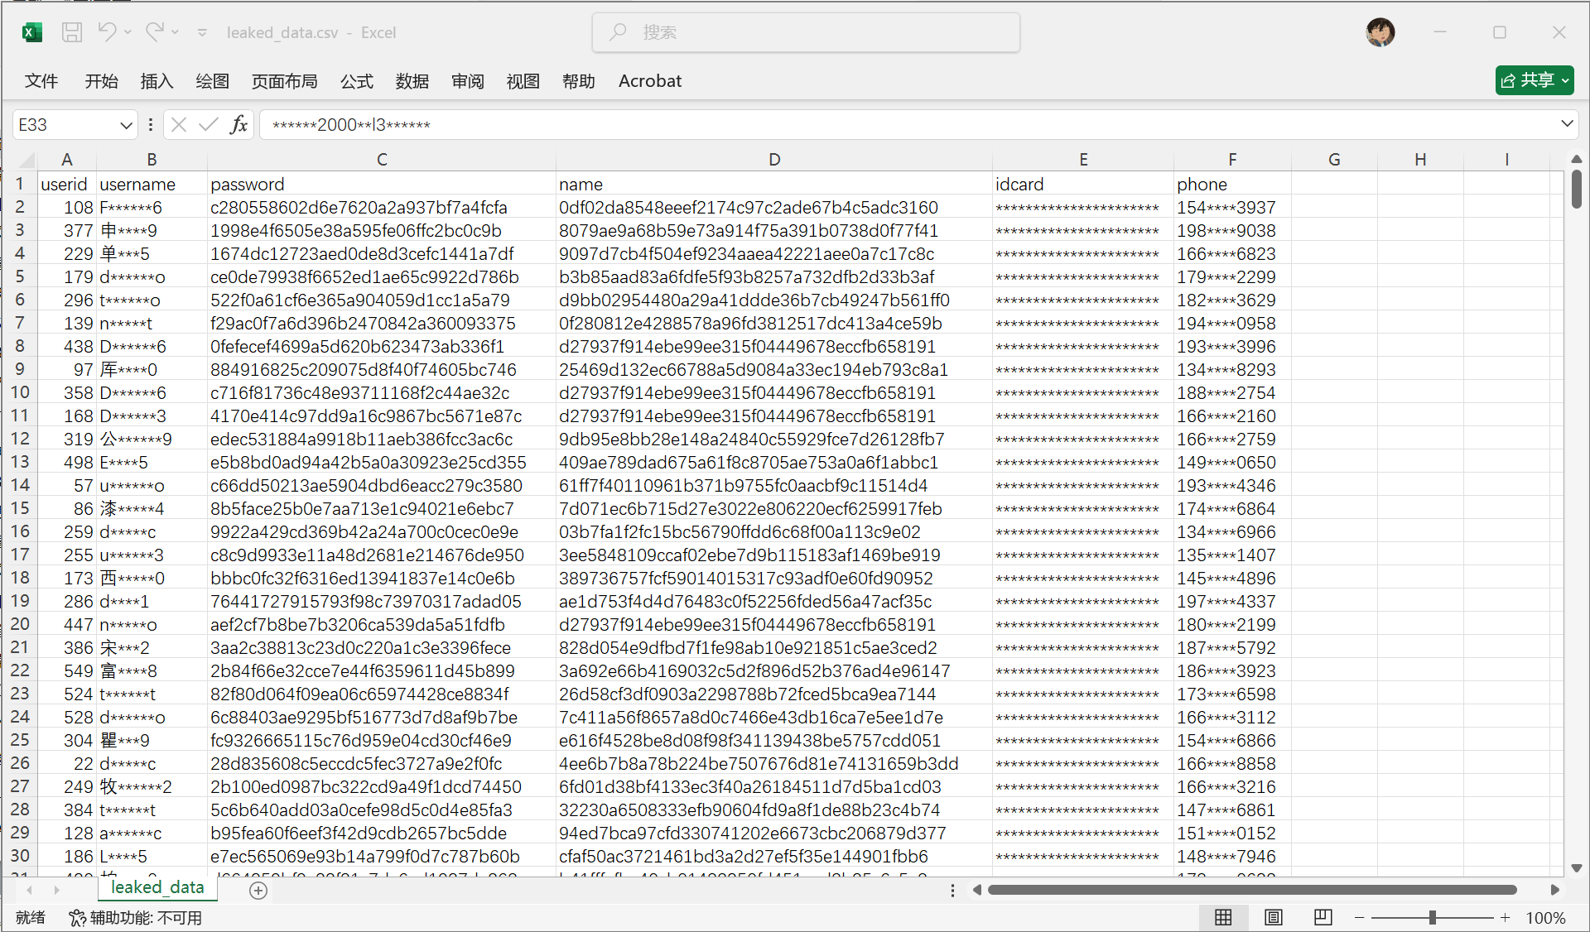This screenshot has width=1590, height=932.
Task: Switch to the 数据 ribbon tab
Action: [412, 80]
